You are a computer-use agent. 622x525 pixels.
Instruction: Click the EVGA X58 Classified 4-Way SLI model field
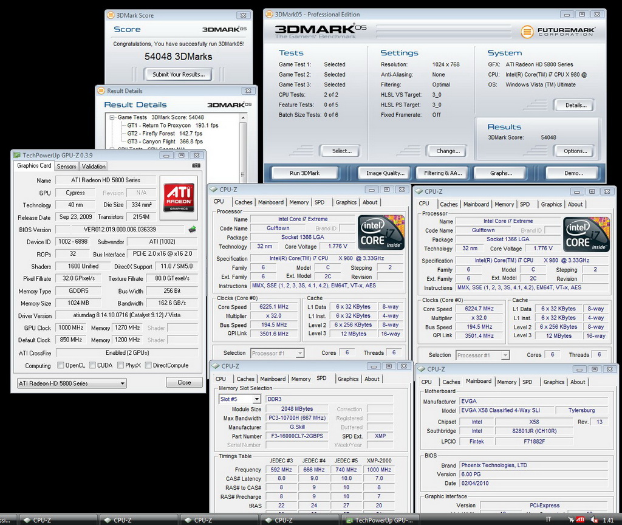(x=505, y=410)
